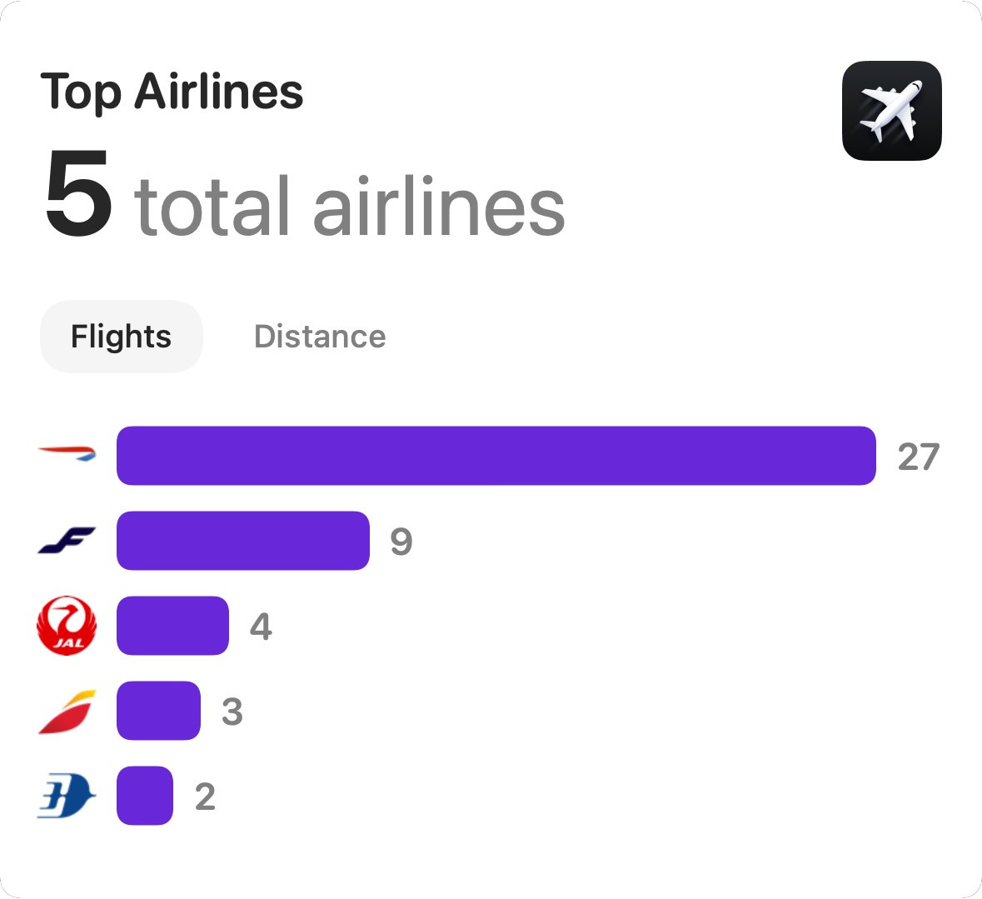982x899 pixels.
Task: Click the 9-flight Finnair bar
Action: 242,541
